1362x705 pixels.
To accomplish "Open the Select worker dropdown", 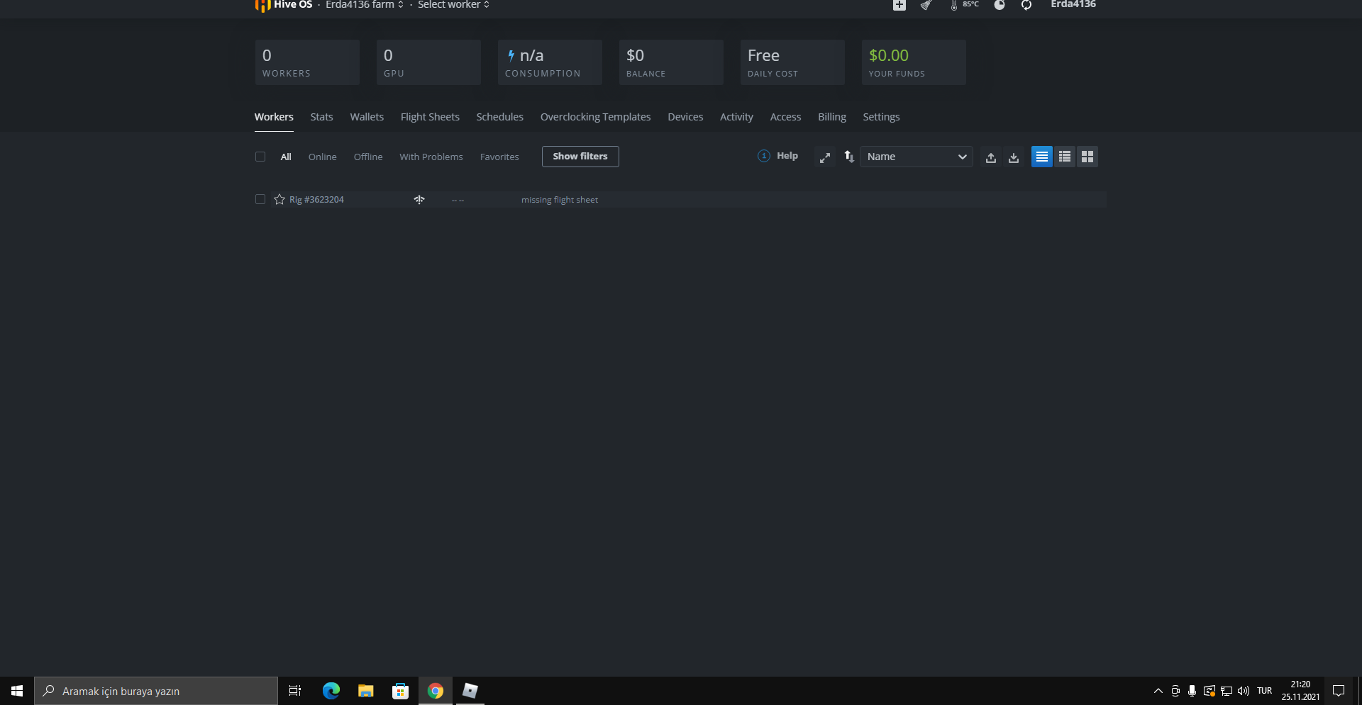I will coord(453,5).
